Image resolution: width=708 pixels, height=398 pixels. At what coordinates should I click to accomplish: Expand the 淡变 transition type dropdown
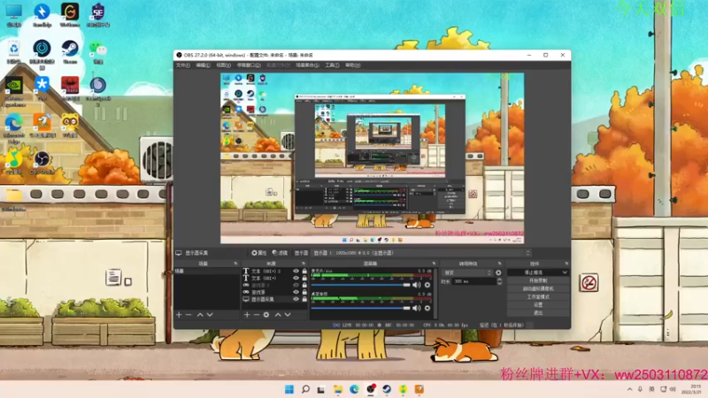click(467, 272)
